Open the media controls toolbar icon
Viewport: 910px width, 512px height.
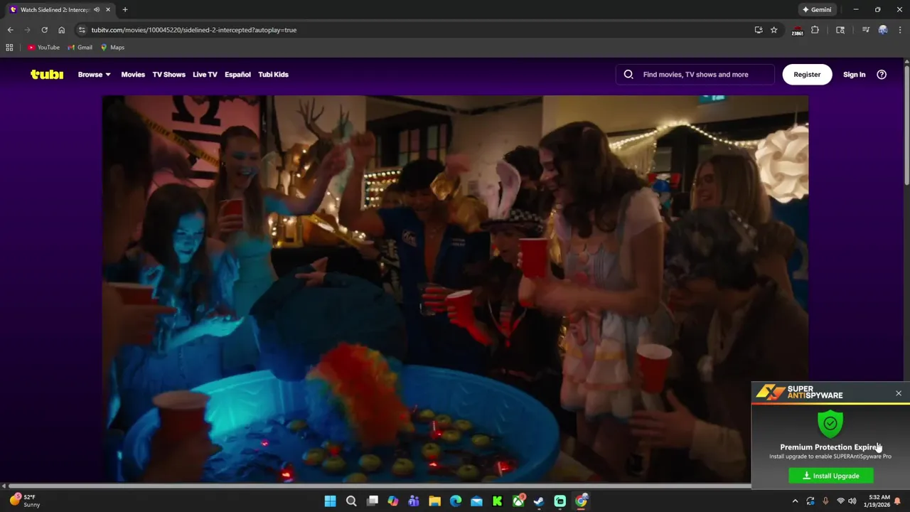(865, 30)
